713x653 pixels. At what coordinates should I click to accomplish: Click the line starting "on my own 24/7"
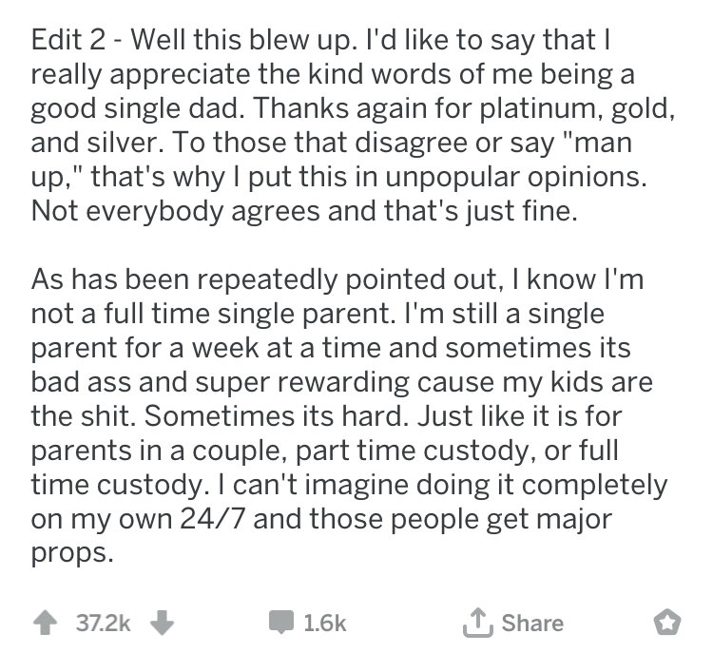[x=321, y=519]
